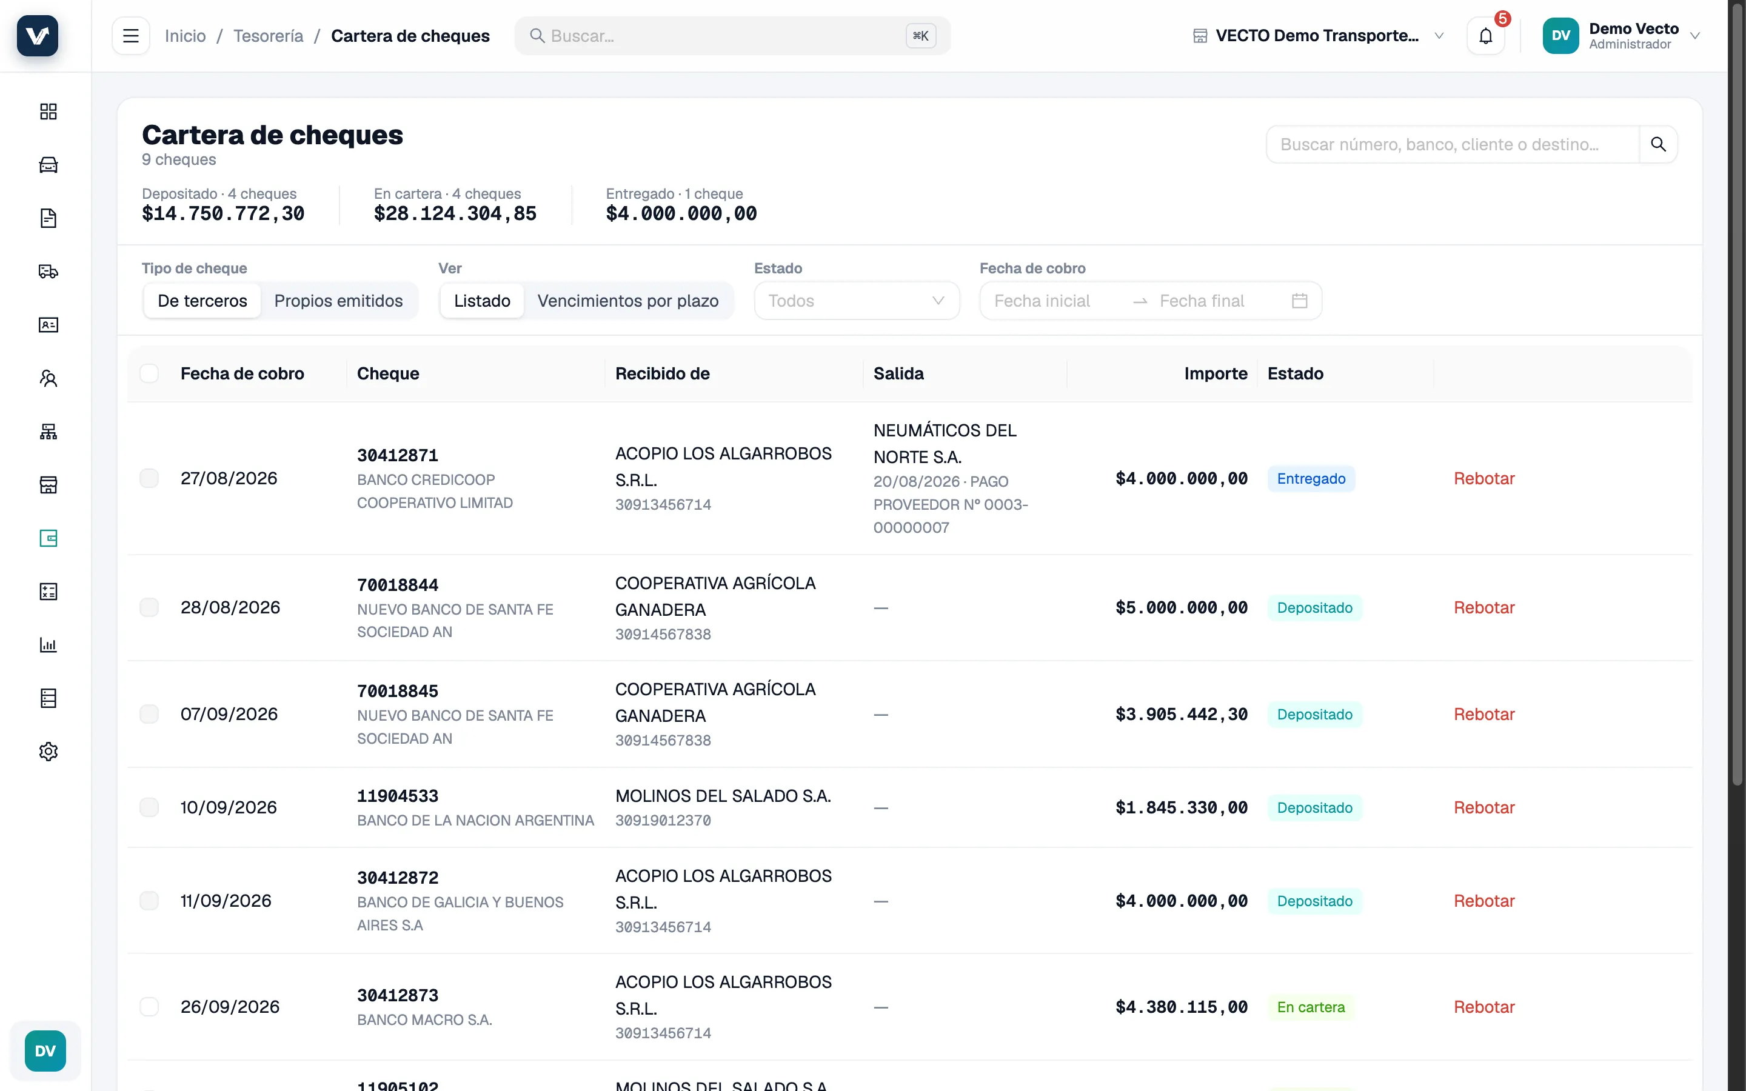Open the Estado 'Todos' dropdown

857,301
